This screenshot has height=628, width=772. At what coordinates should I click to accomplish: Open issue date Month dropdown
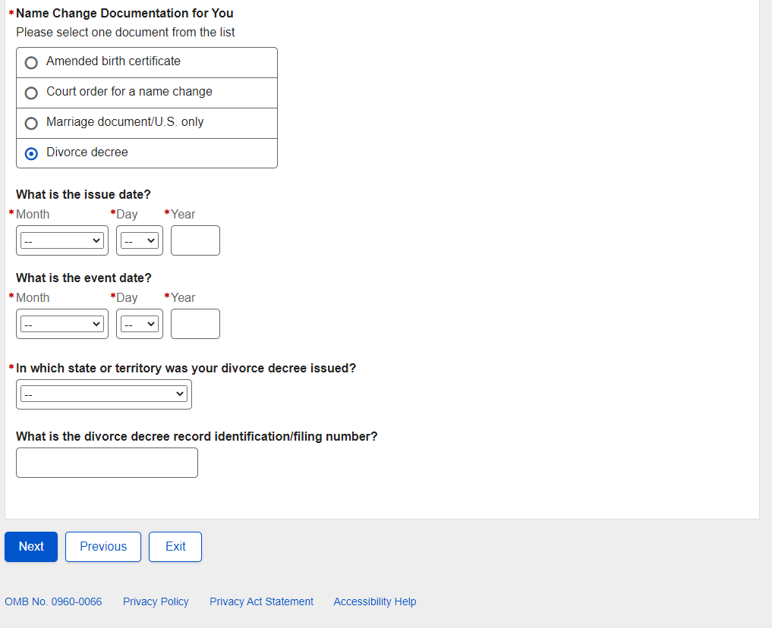click(x=62, y=240)
